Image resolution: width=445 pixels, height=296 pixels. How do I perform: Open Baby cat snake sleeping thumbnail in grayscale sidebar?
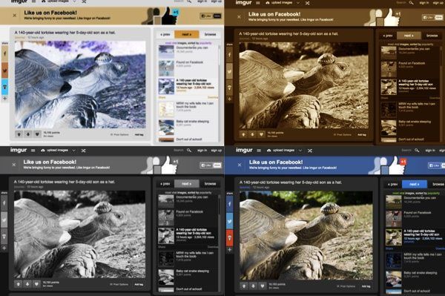[x=166, y=277]
